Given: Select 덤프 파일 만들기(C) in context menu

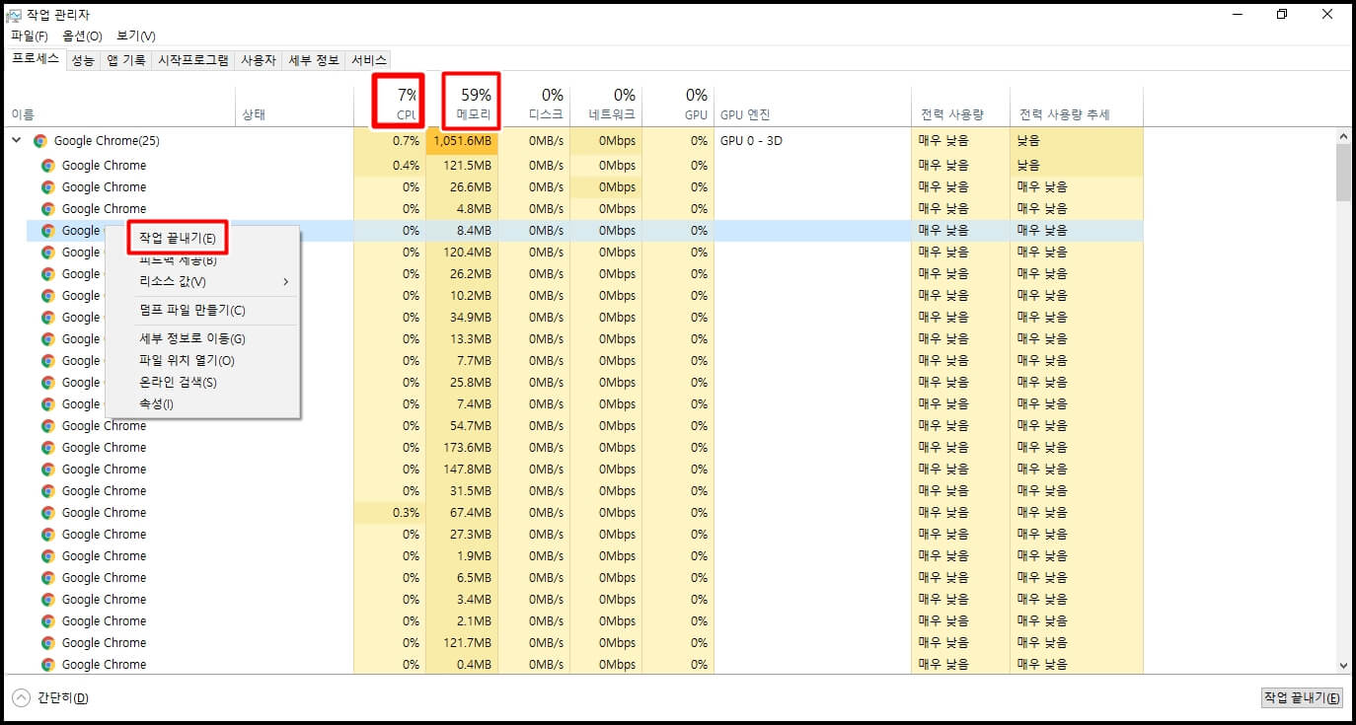Looking at the screenshot, I should [201, 311].
